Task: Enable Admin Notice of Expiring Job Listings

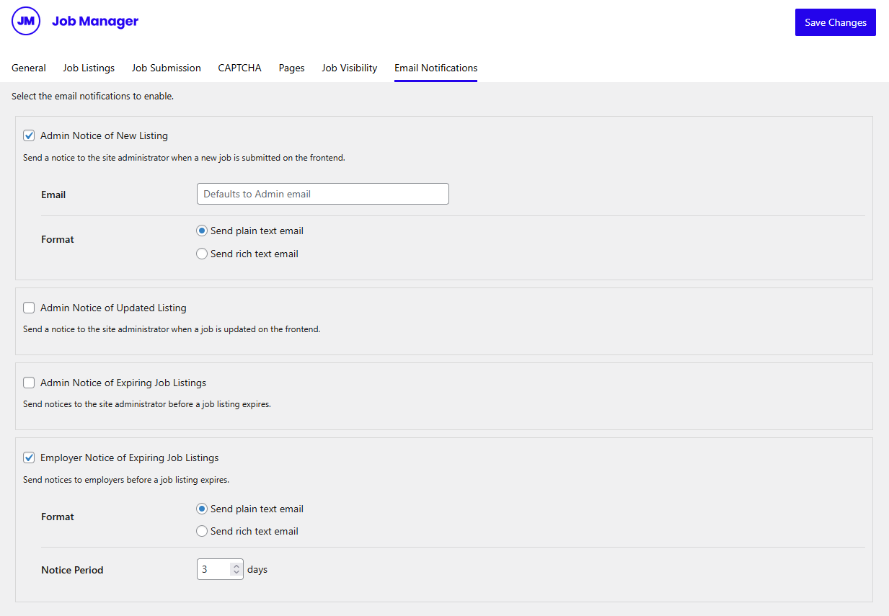Action: pos(29,383)
